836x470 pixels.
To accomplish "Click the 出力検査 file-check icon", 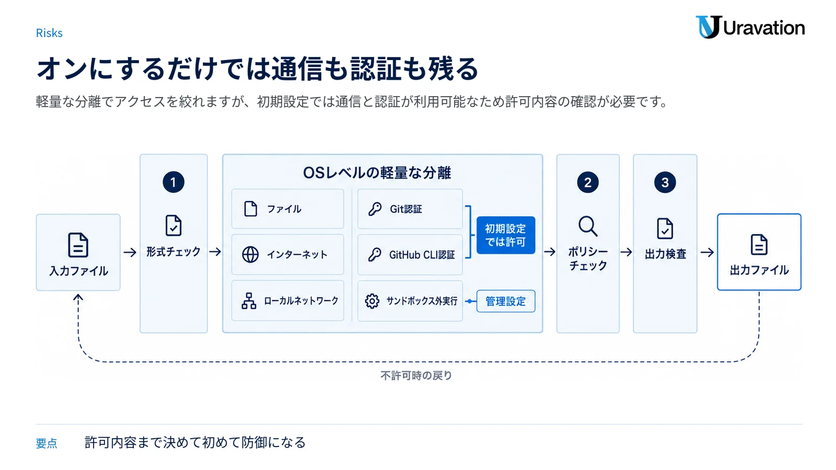I will 665,228.
